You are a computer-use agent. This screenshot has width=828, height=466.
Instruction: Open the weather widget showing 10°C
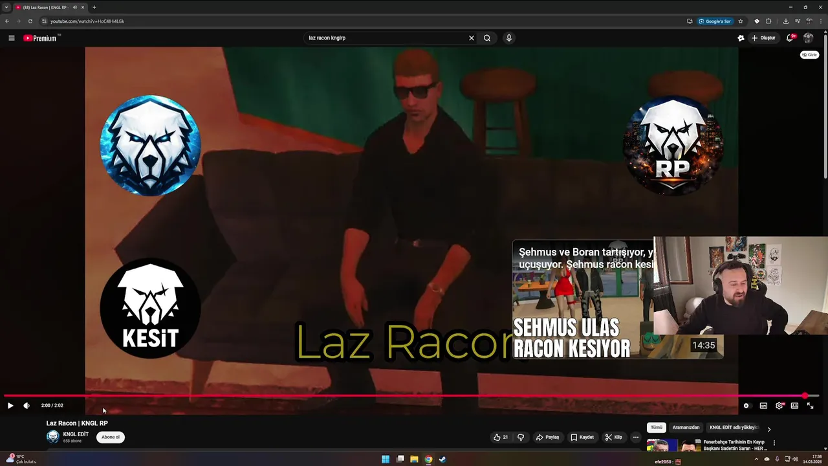pos(21,459)
